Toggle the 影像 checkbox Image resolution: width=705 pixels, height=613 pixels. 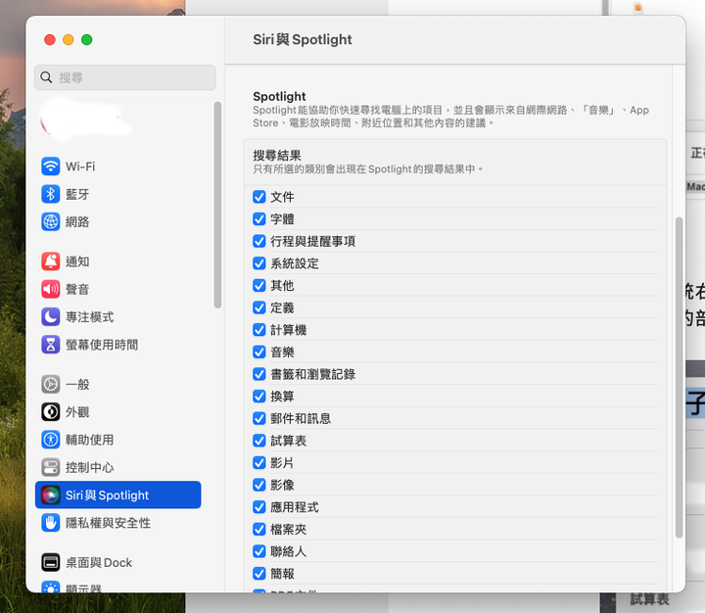click(x=258, y=485)
